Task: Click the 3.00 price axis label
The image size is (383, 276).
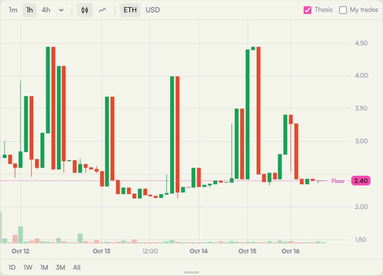Action: [361, 141]
